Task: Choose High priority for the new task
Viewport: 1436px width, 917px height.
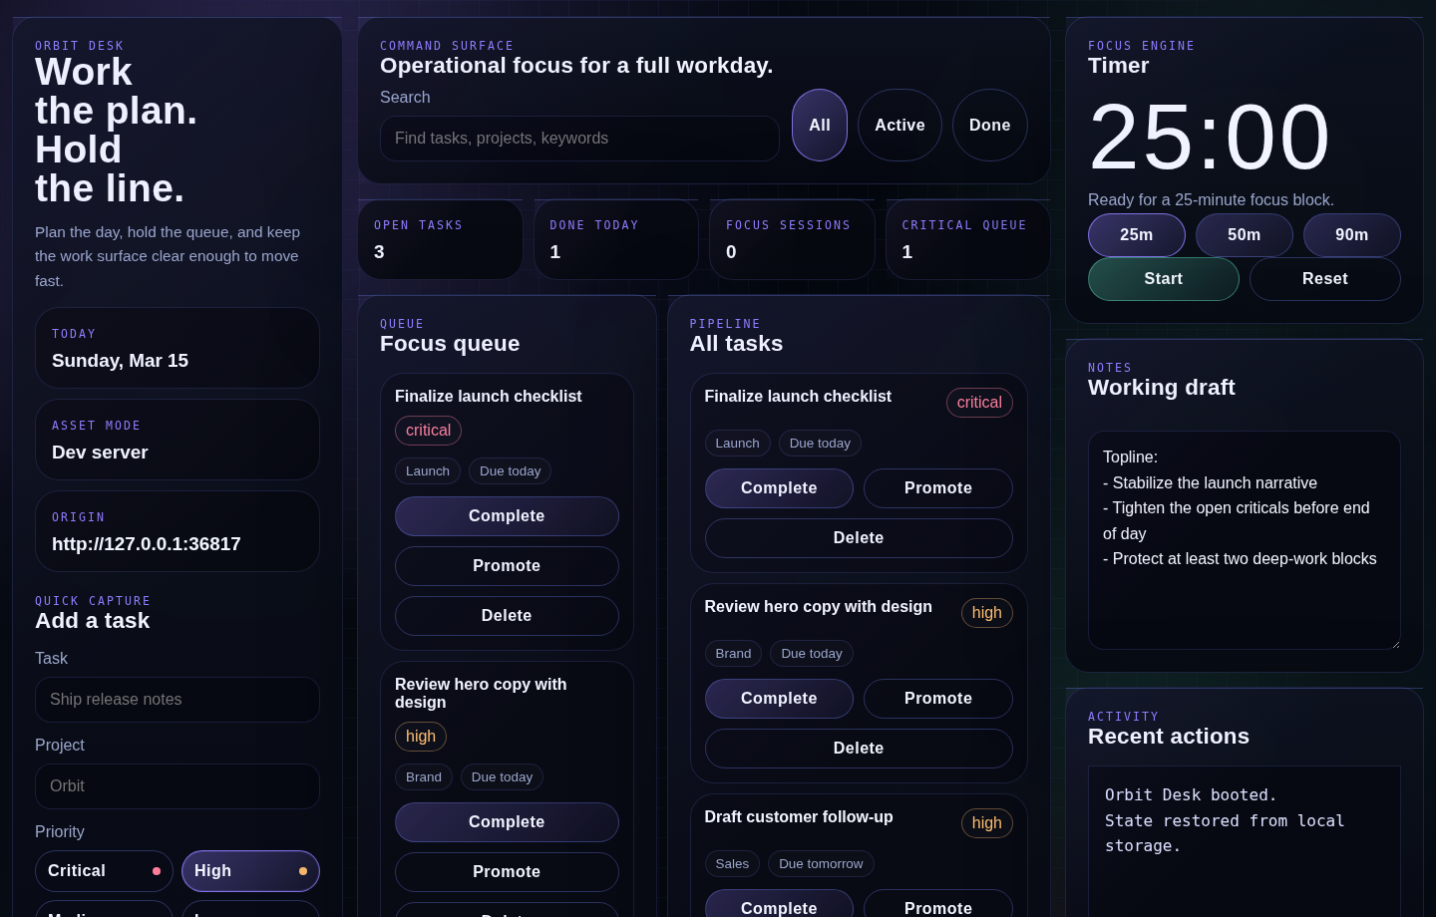Action: coord(250,870)
